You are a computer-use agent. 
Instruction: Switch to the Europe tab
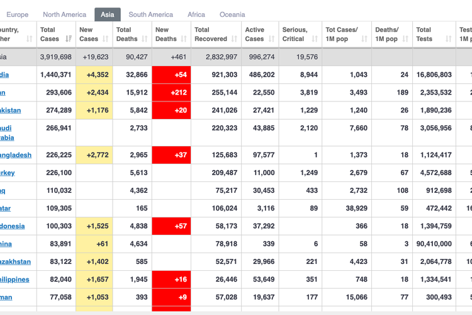17,14
